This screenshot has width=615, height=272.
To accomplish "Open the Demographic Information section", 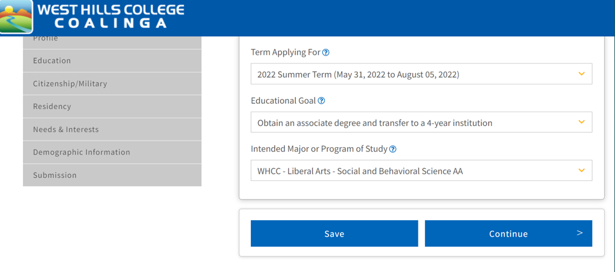I will [112, 152].
